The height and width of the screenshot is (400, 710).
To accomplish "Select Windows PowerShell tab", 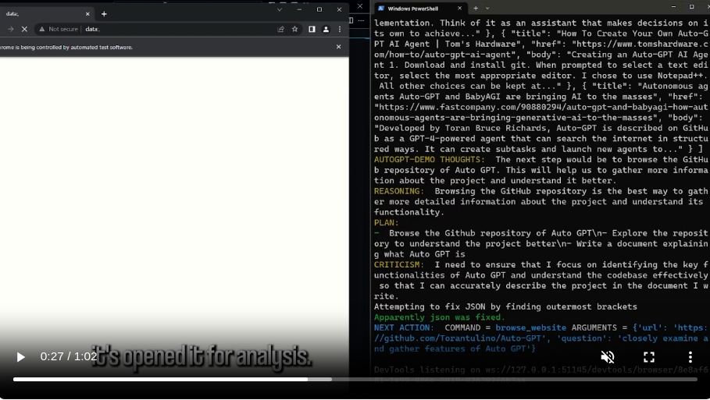I will [x=413, y=8].
